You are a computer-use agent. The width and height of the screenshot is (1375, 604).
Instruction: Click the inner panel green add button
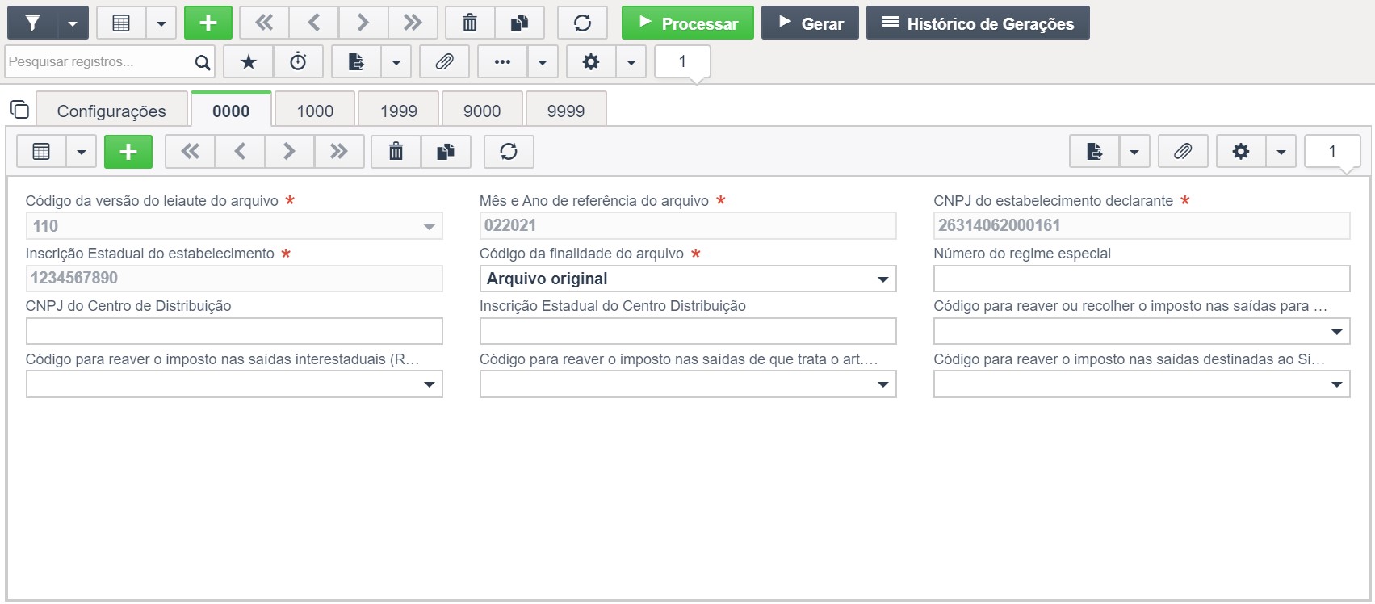tap(128, 152)
